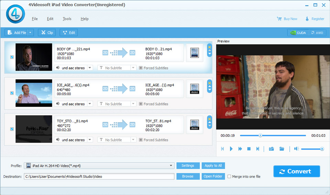Image resolution: width=330 pixels, height=195 pixels.
Task: Toggle Forced Subtitles for TOY_STO video
Action: 141,140
